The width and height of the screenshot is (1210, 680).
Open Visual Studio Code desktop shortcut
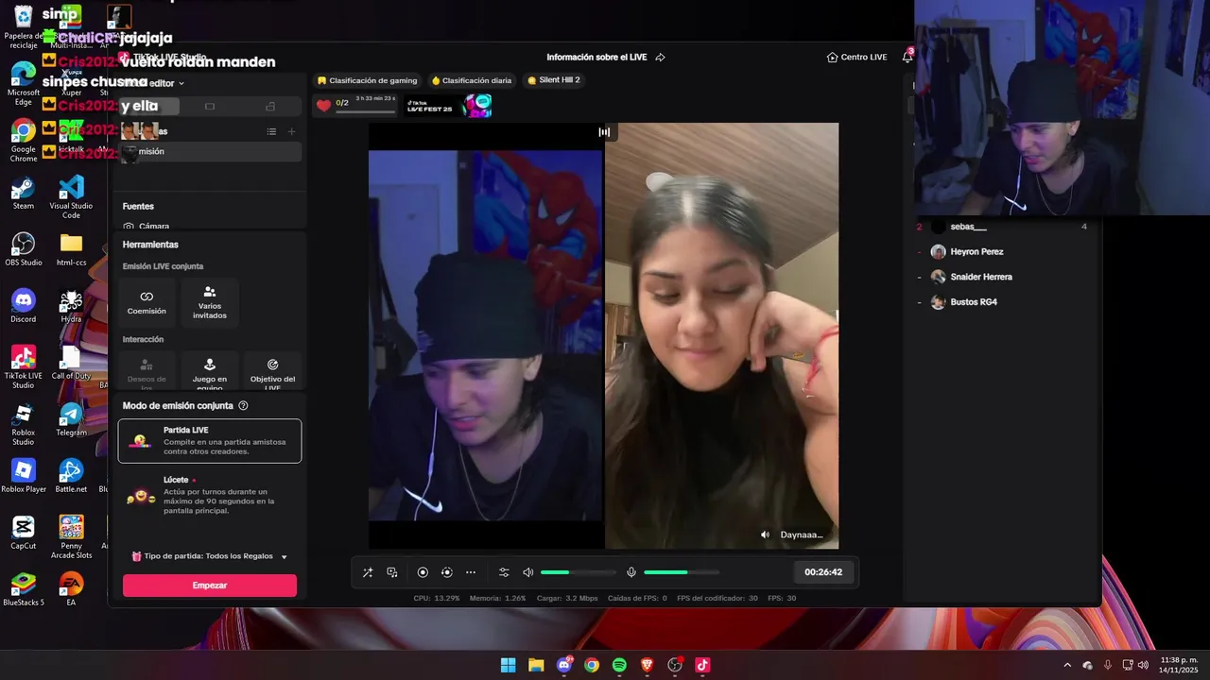coord(71,198)
